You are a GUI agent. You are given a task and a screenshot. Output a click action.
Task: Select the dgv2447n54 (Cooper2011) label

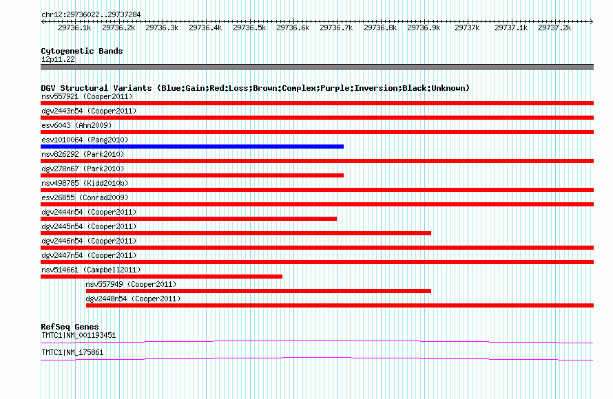click(x=89, y=255)
